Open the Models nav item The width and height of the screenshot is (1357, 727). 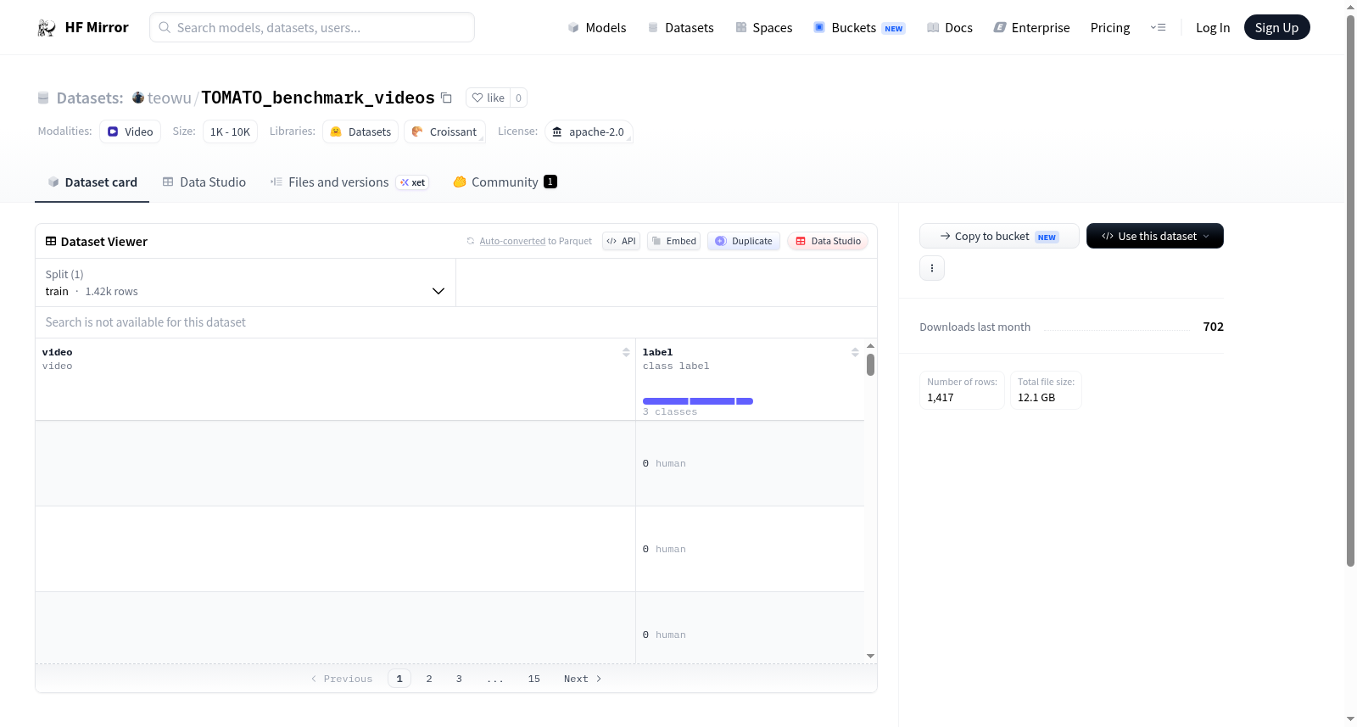point(597,27)
